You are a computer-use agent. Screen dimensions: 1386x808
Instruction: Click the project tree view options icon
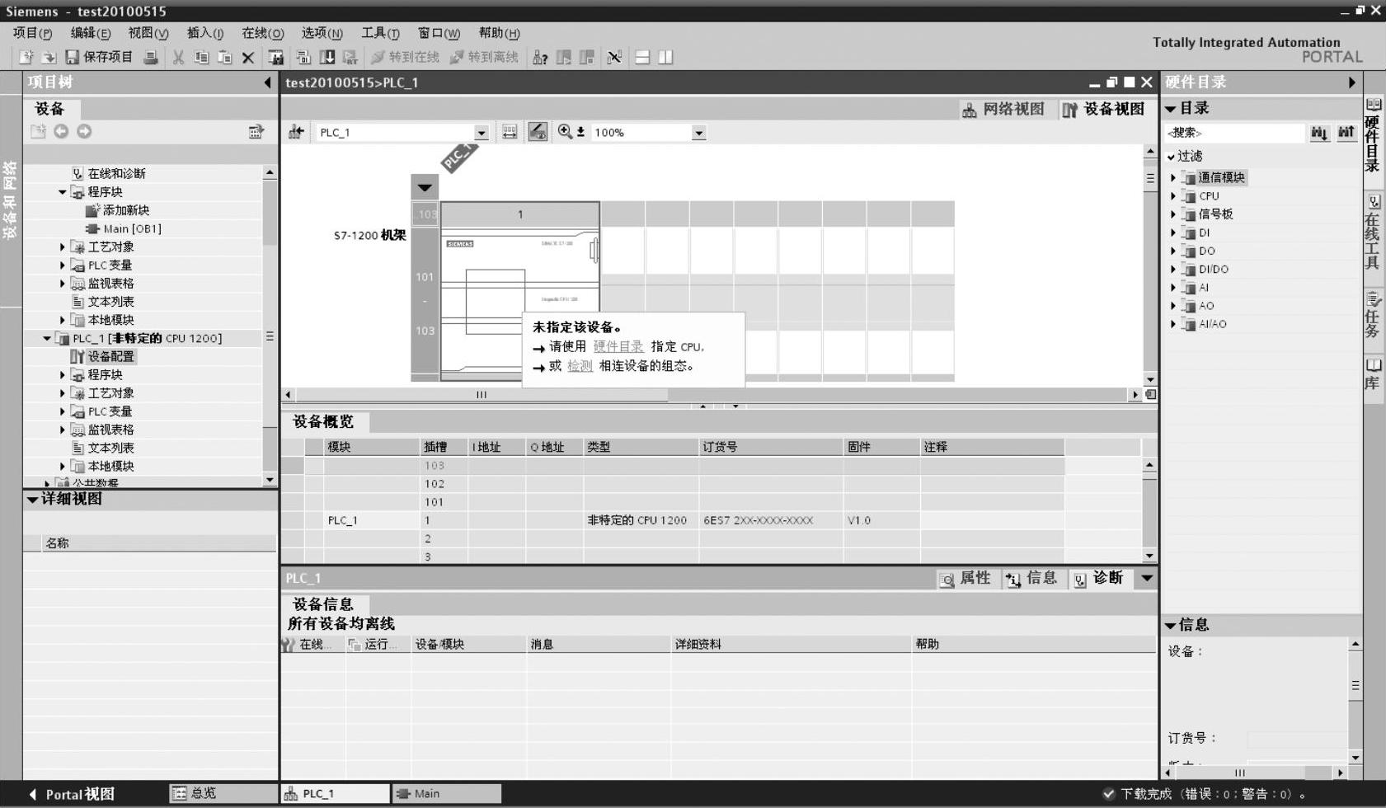[256, 131]
